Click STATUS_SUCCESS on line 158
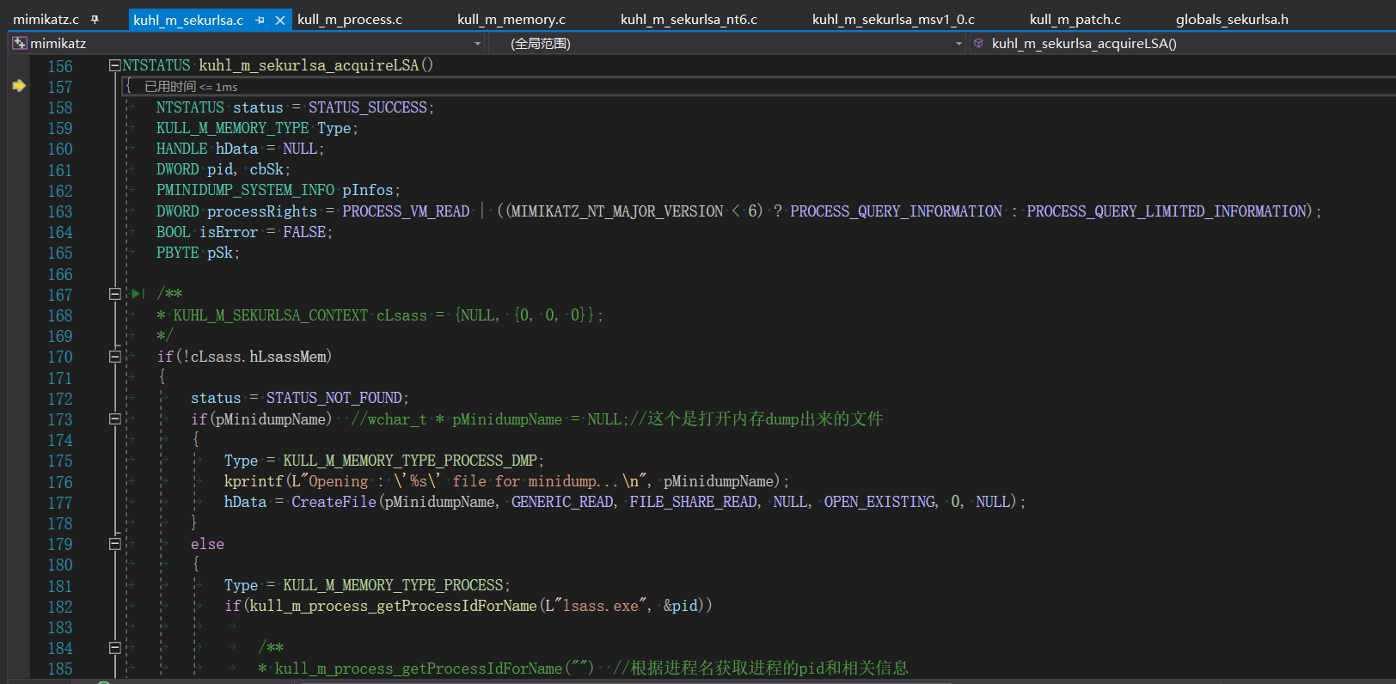1396x684 pixels. pyautogui.click(x=368, y=107)
